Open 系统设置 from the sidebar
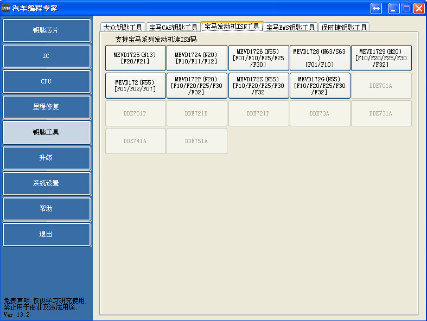 [47, 183]
